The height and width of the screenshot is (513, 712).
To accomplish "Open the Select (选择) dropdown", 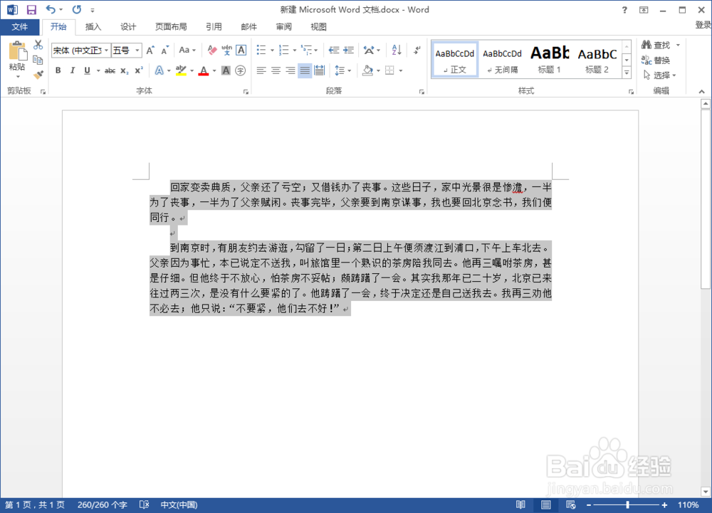I will click(x=660, y=75).
